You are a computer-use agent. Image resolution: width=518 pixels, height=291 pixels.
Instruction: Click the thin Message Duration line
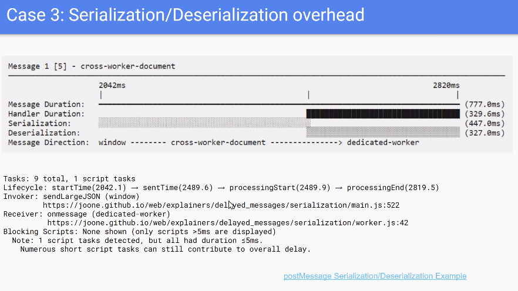[x=279, y=104]
